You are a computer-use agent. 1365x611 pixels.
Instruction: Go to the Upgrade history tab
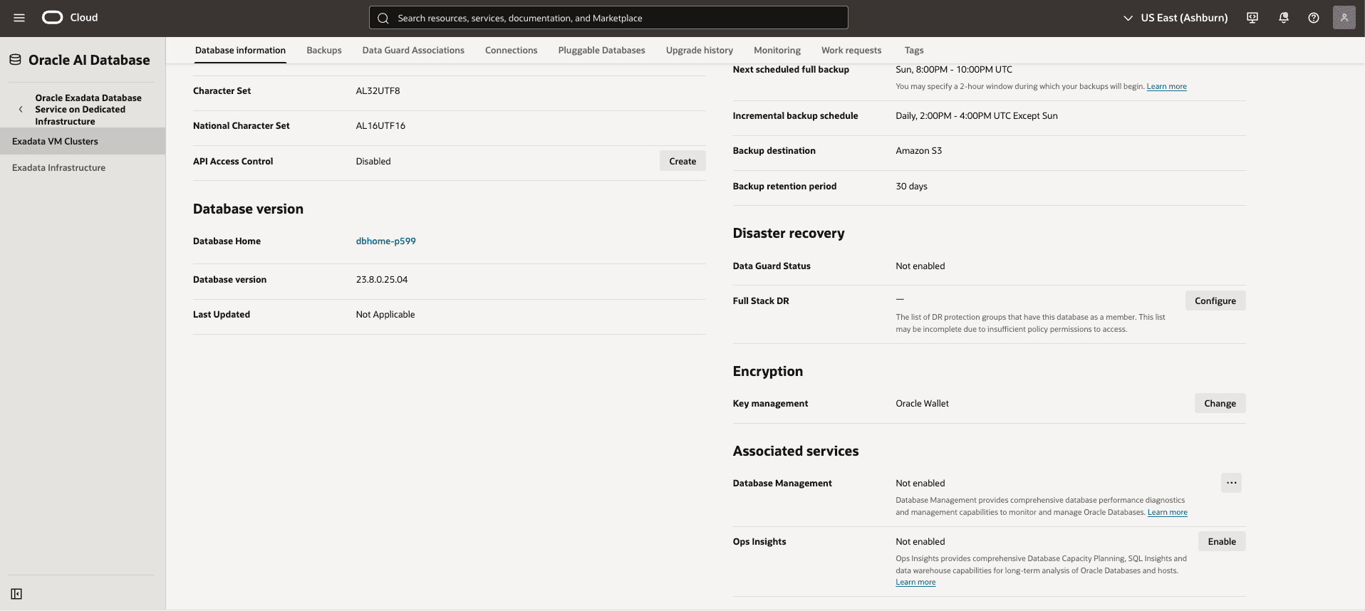700,51
